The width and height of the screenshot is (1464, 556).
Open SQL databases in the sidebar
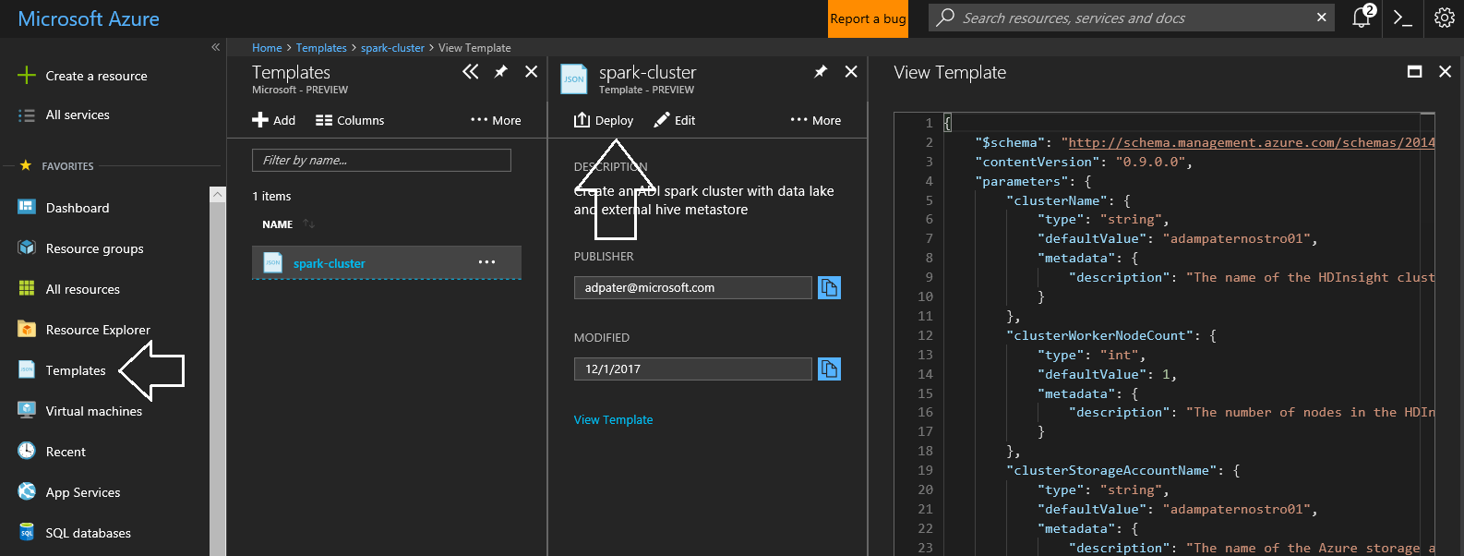[x=89, y=533]
